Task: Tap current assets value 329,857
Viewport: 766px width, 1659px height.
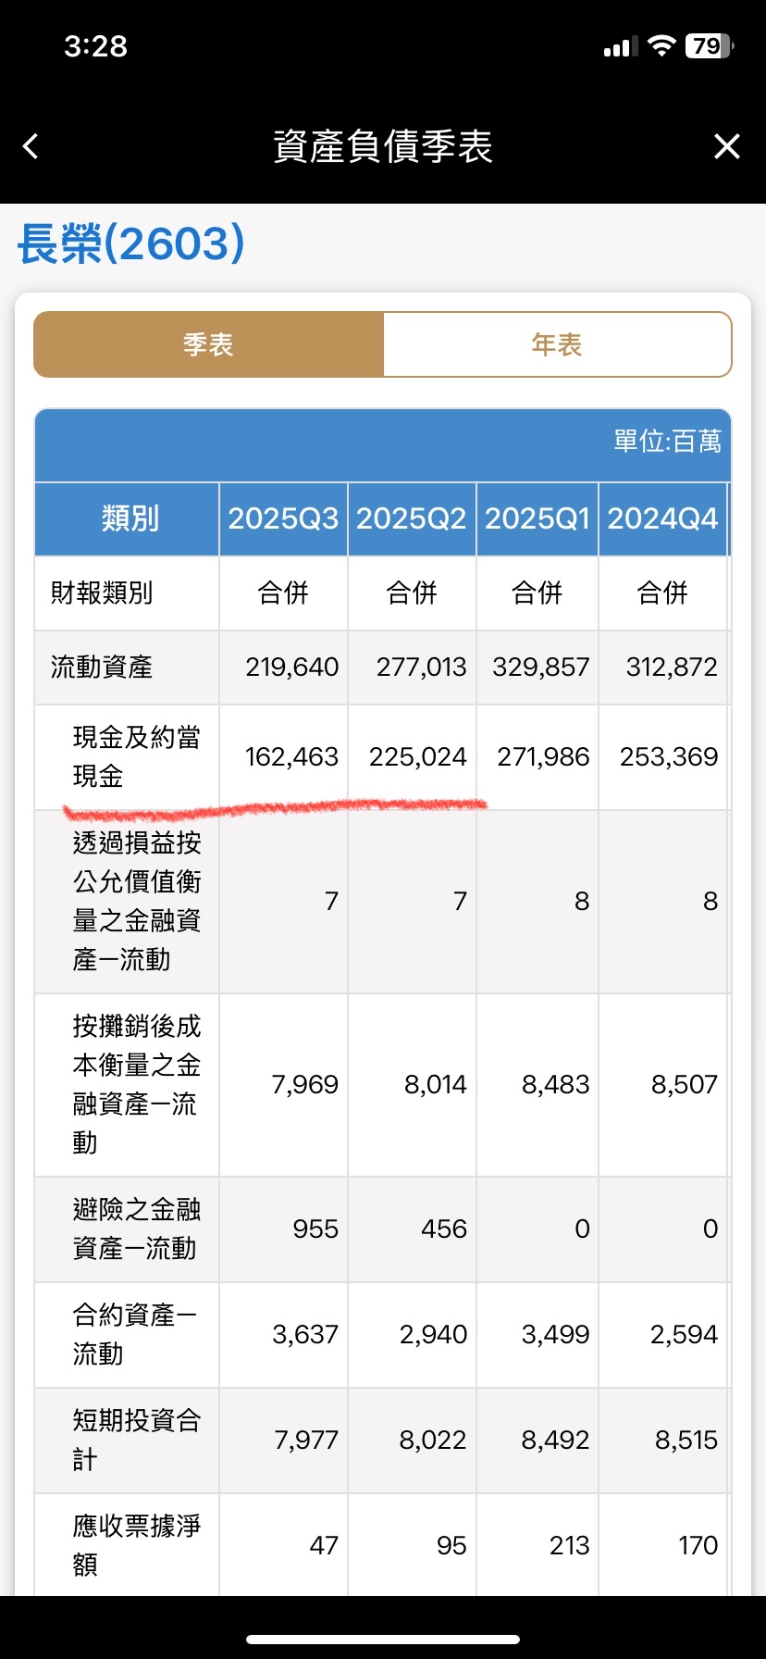Action: point(541,667)
